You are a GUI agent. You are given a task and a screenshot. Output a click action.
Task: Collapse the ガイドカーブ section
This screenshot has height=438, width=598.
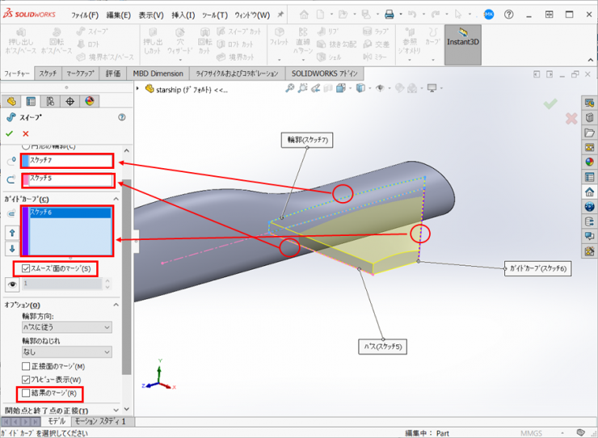(x=116, y=199)
